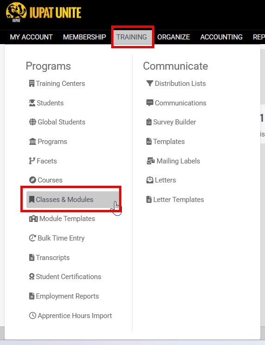Image resolution: width=265 pixels, height=345 pixels.
Task: Click the IUPAT UNITE logo
Action: pyautogui.click(x=44, y=13)
